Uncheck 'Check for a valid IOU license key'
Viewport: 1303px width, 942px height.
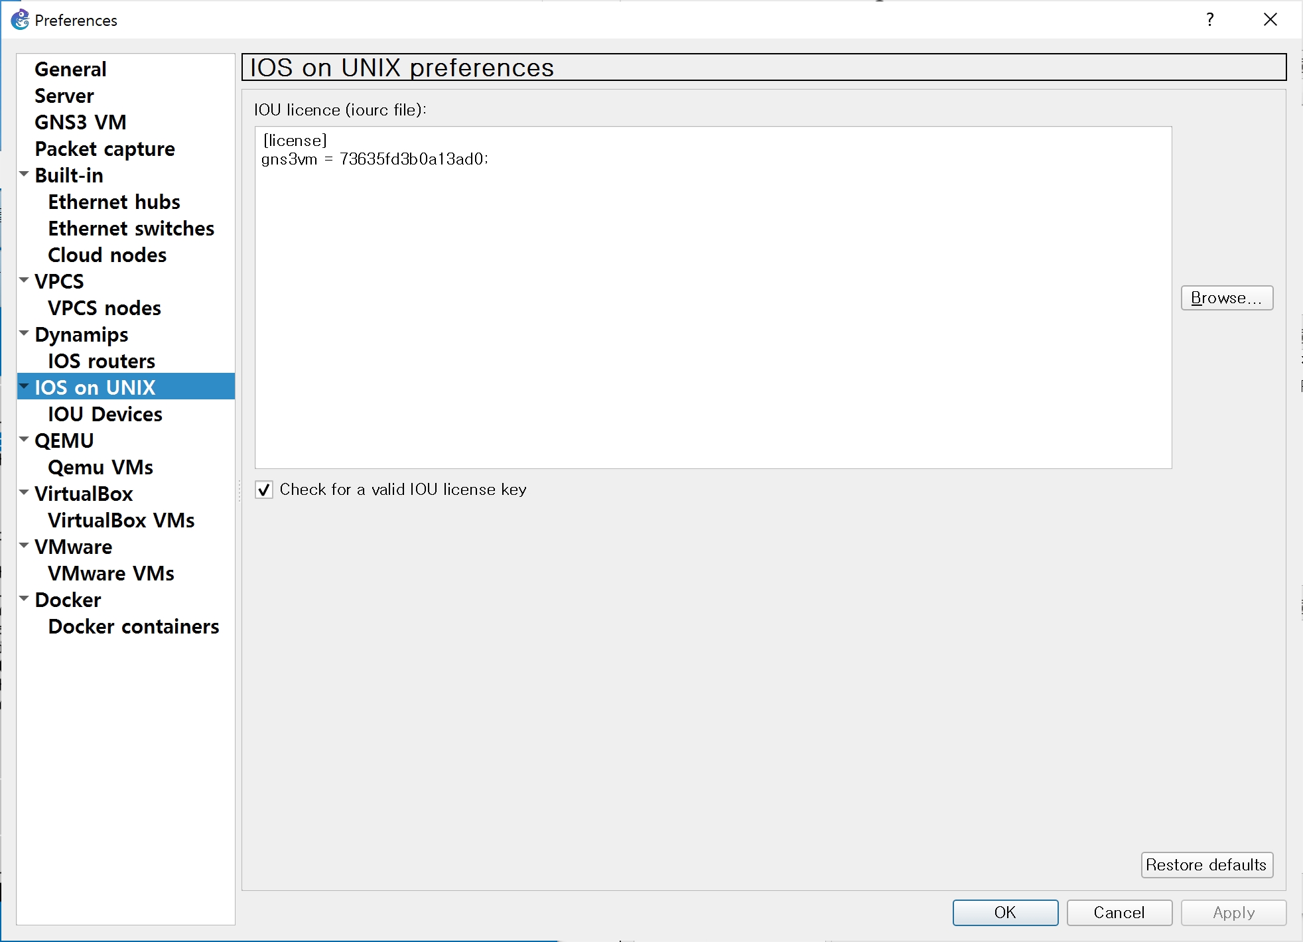(x=264, y=490)
